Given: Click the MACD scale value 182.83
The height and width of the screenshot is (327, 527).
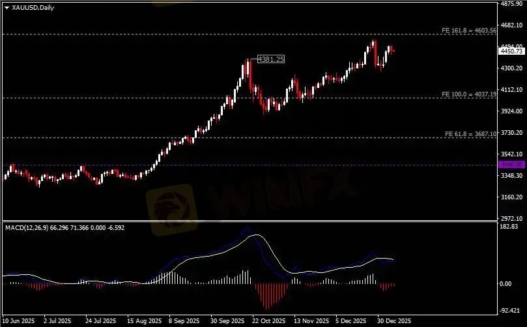Looking at the screenshot, I should [x=509, y=227].
